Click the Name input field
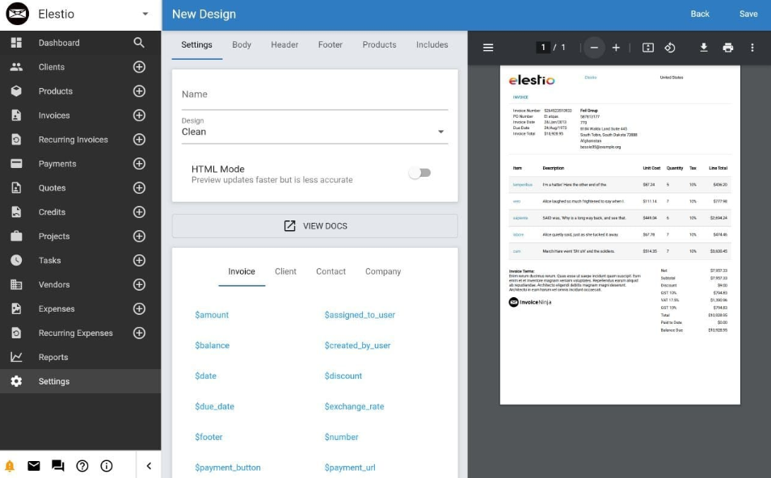 coord(314,94)
